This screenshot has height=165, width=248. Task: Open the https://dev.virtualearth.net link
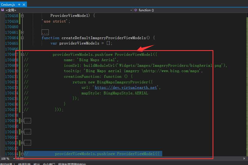(126, 88)
